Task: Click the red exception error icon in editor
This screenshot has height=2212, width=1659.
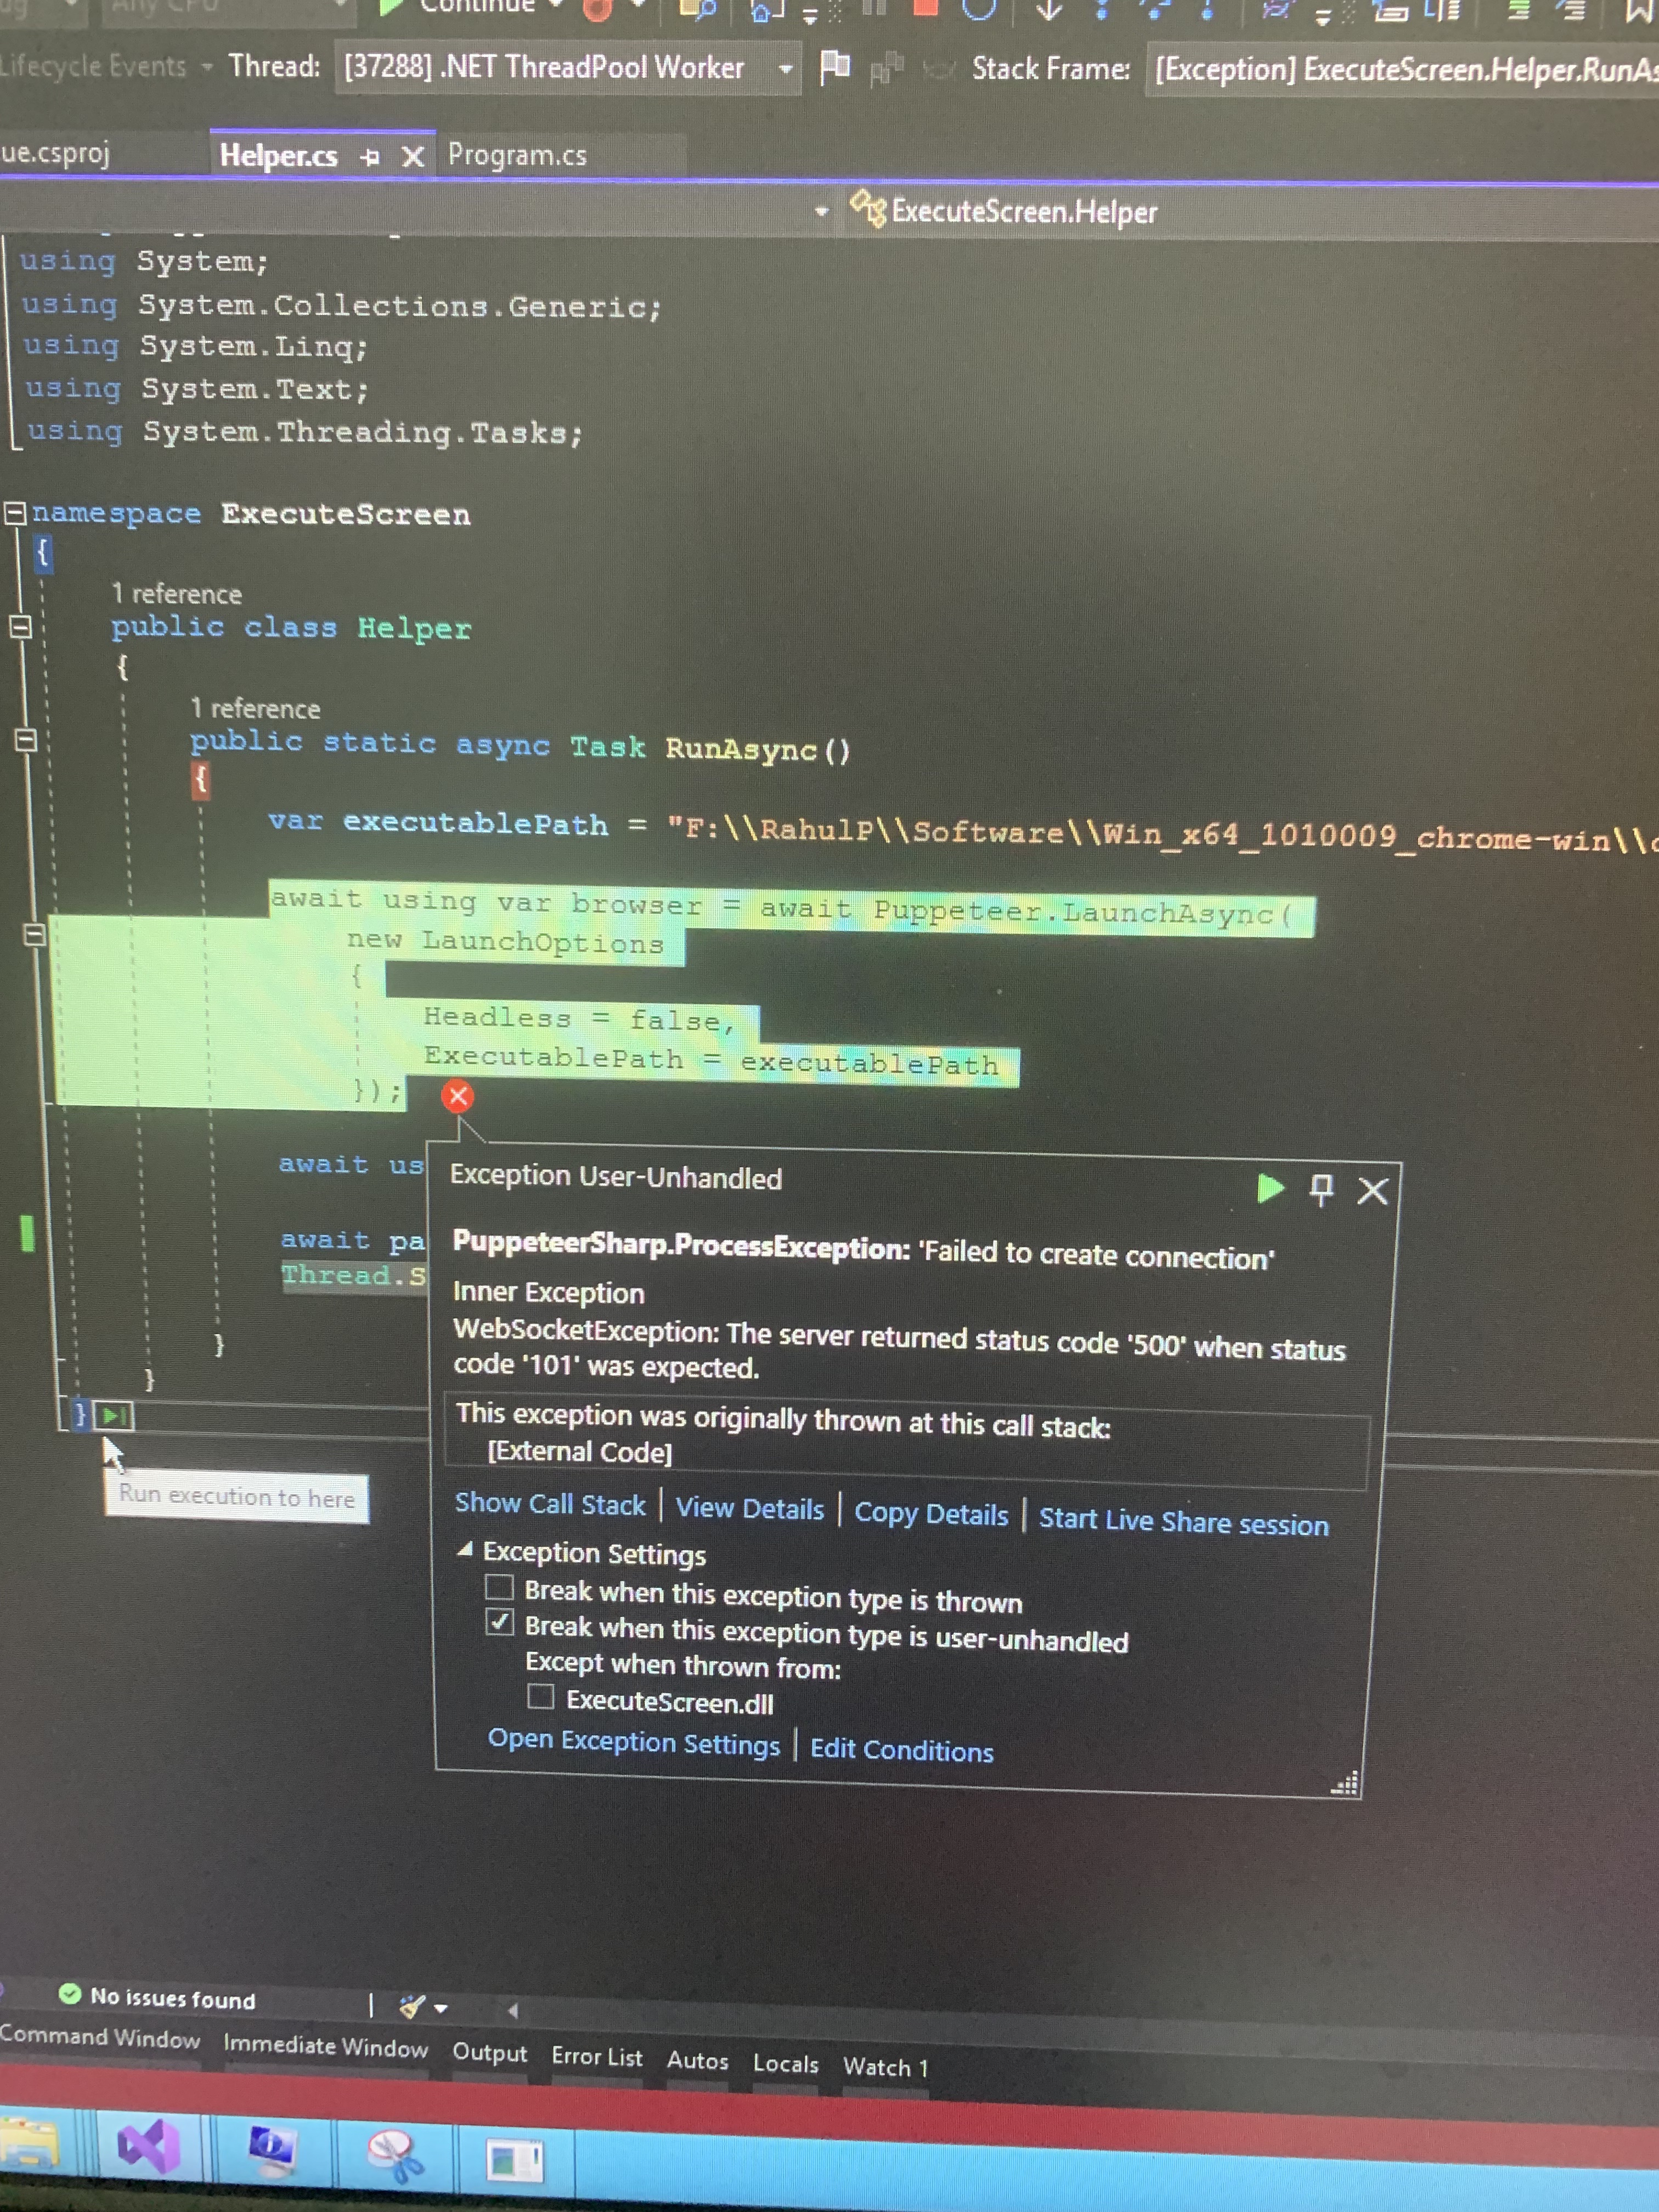Action: click(458, 1096)
